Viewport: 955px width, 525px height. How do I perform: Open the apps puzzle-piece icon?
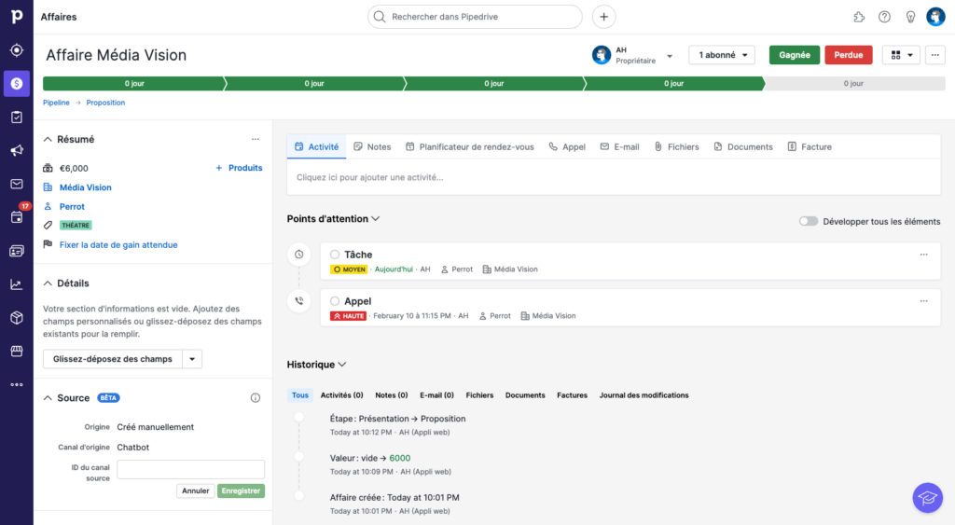(859, 17)
